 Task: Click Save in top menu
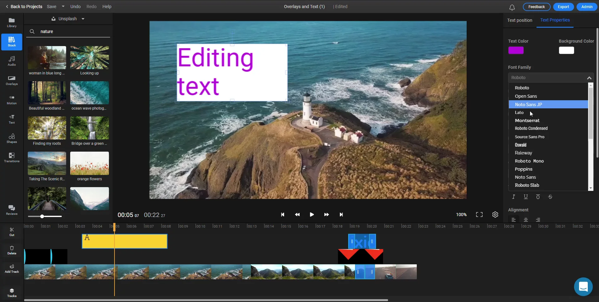pyautogui.click(x=51, y=7)
